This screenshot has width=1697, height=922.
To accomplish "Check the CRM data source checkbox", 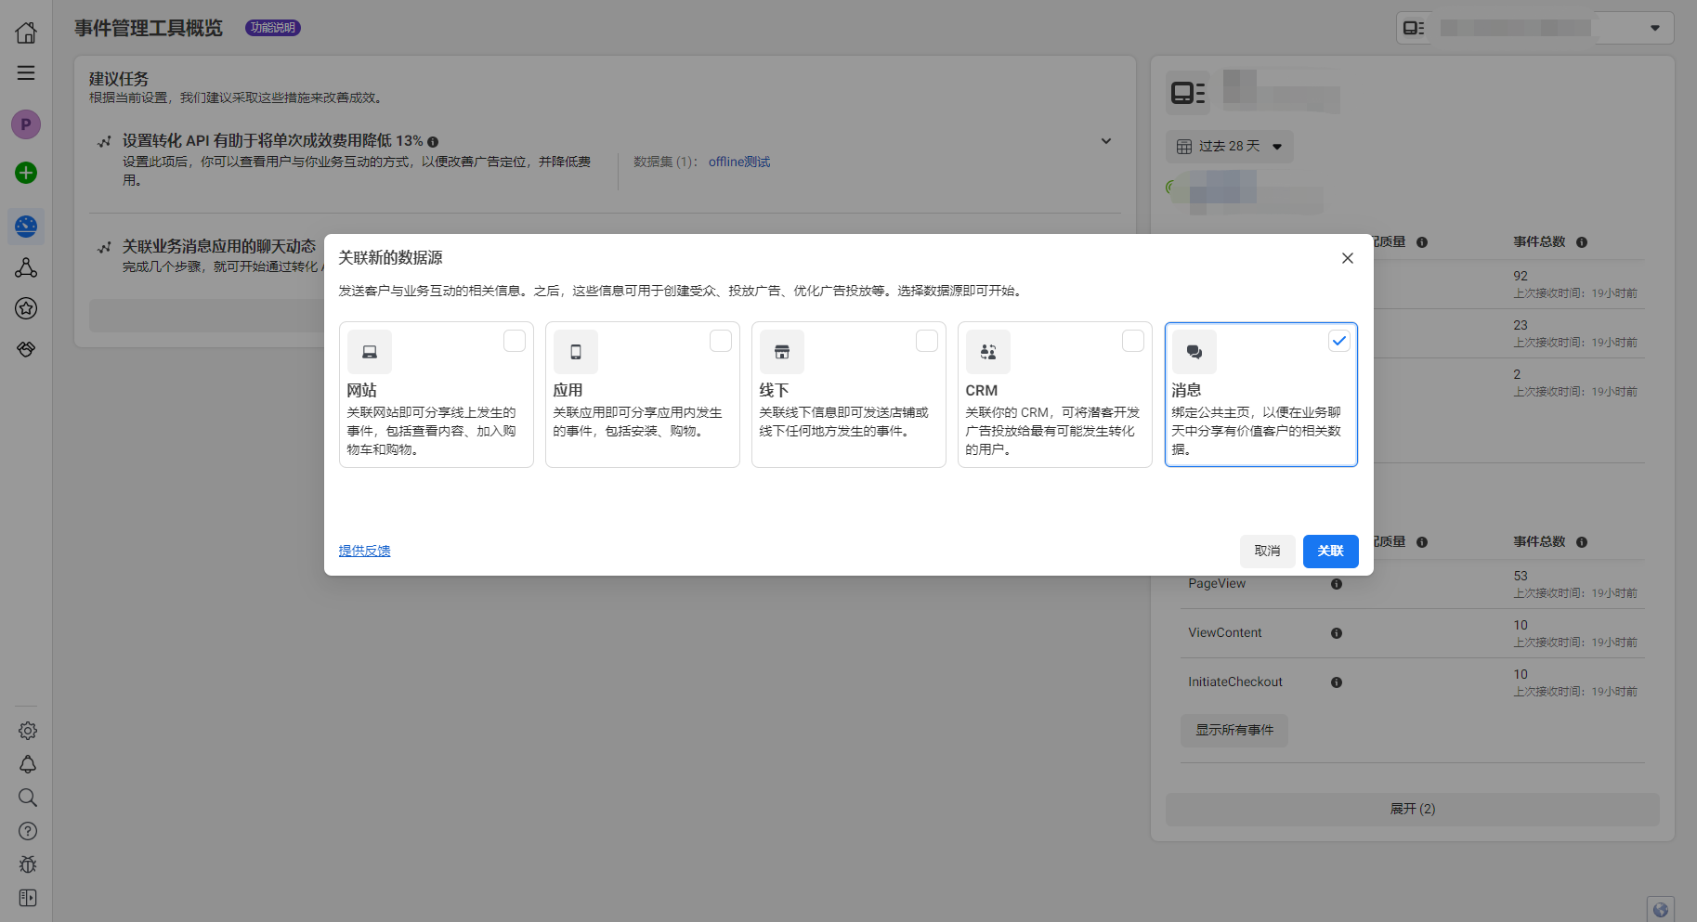I will [x=1132, y=341].
